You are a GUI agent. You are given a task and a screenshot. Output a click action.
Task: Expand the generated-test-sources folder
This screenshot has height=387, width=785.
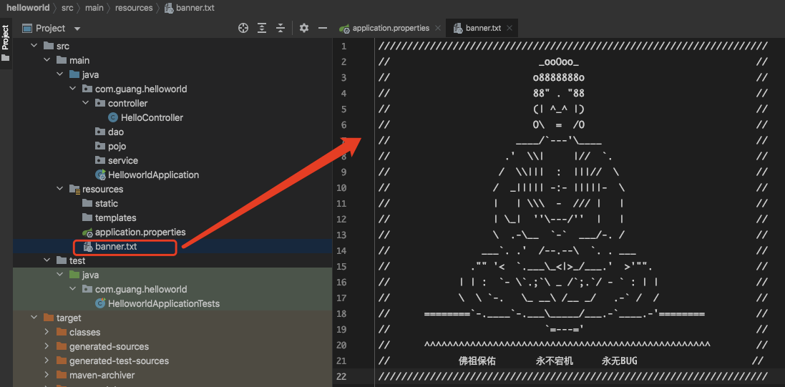47,361
